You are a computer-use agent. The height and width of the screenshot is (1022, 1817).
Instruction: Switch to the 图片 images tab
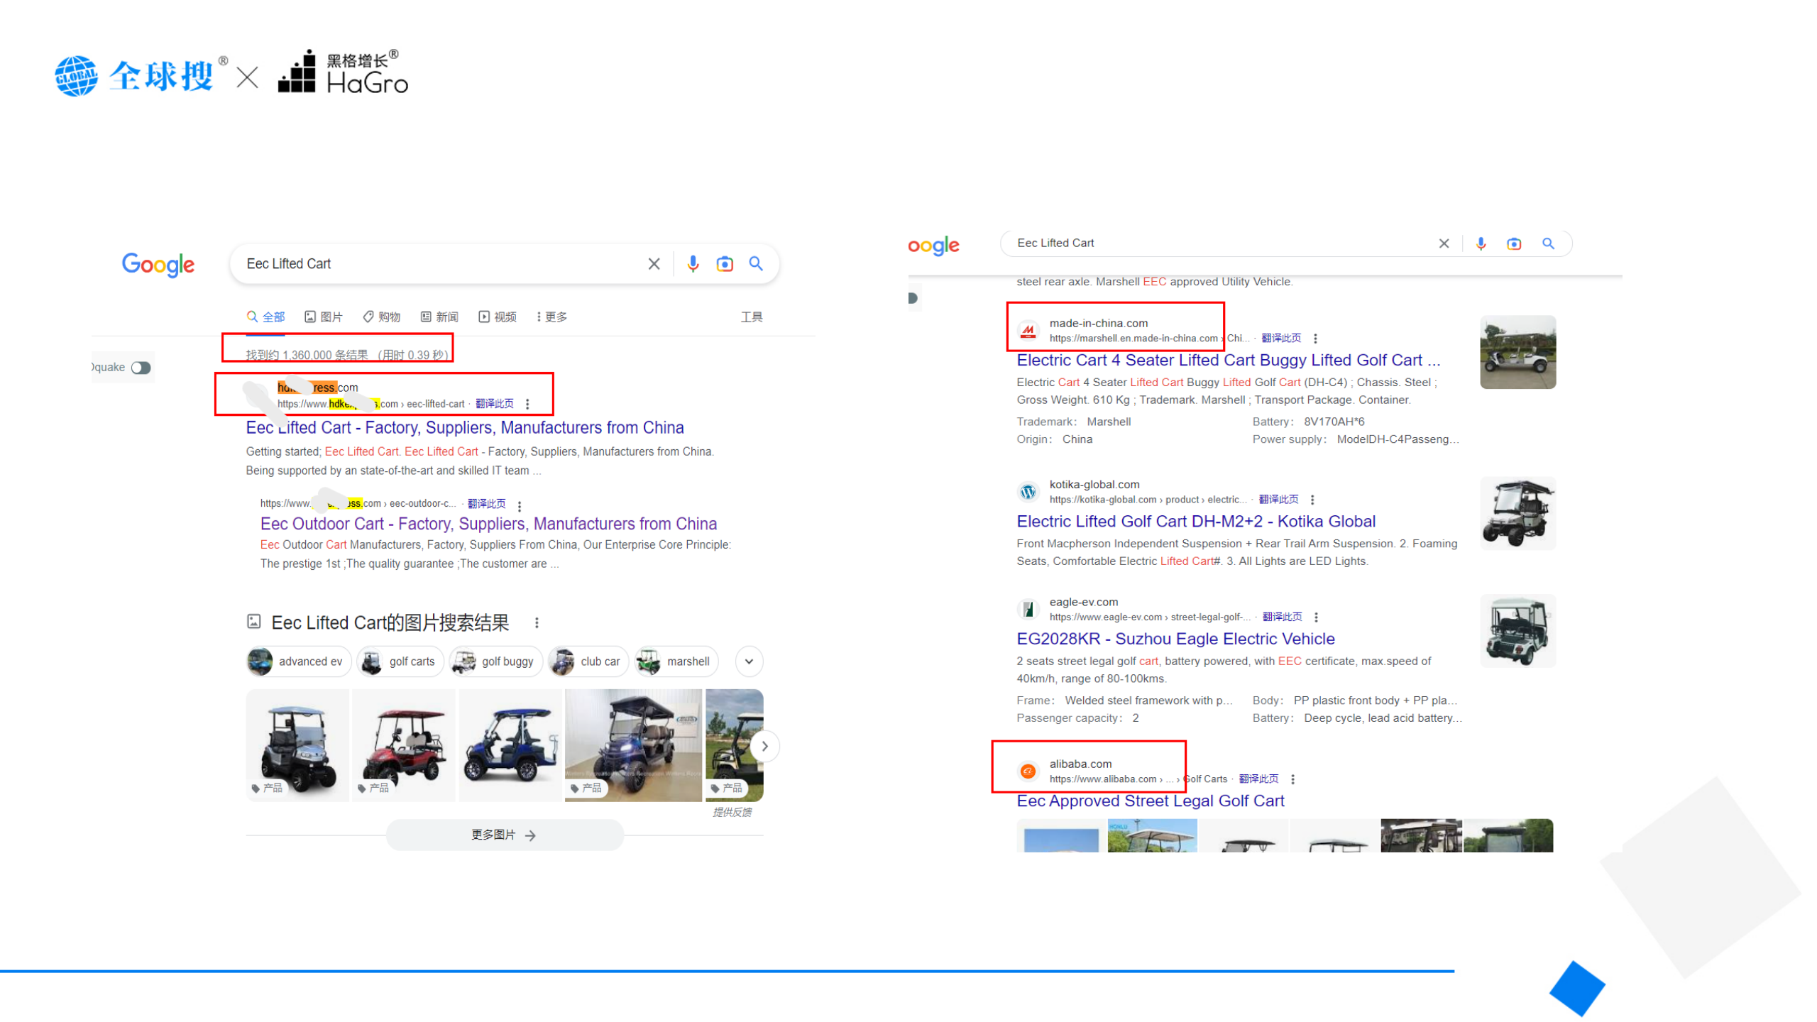(324, 317)
